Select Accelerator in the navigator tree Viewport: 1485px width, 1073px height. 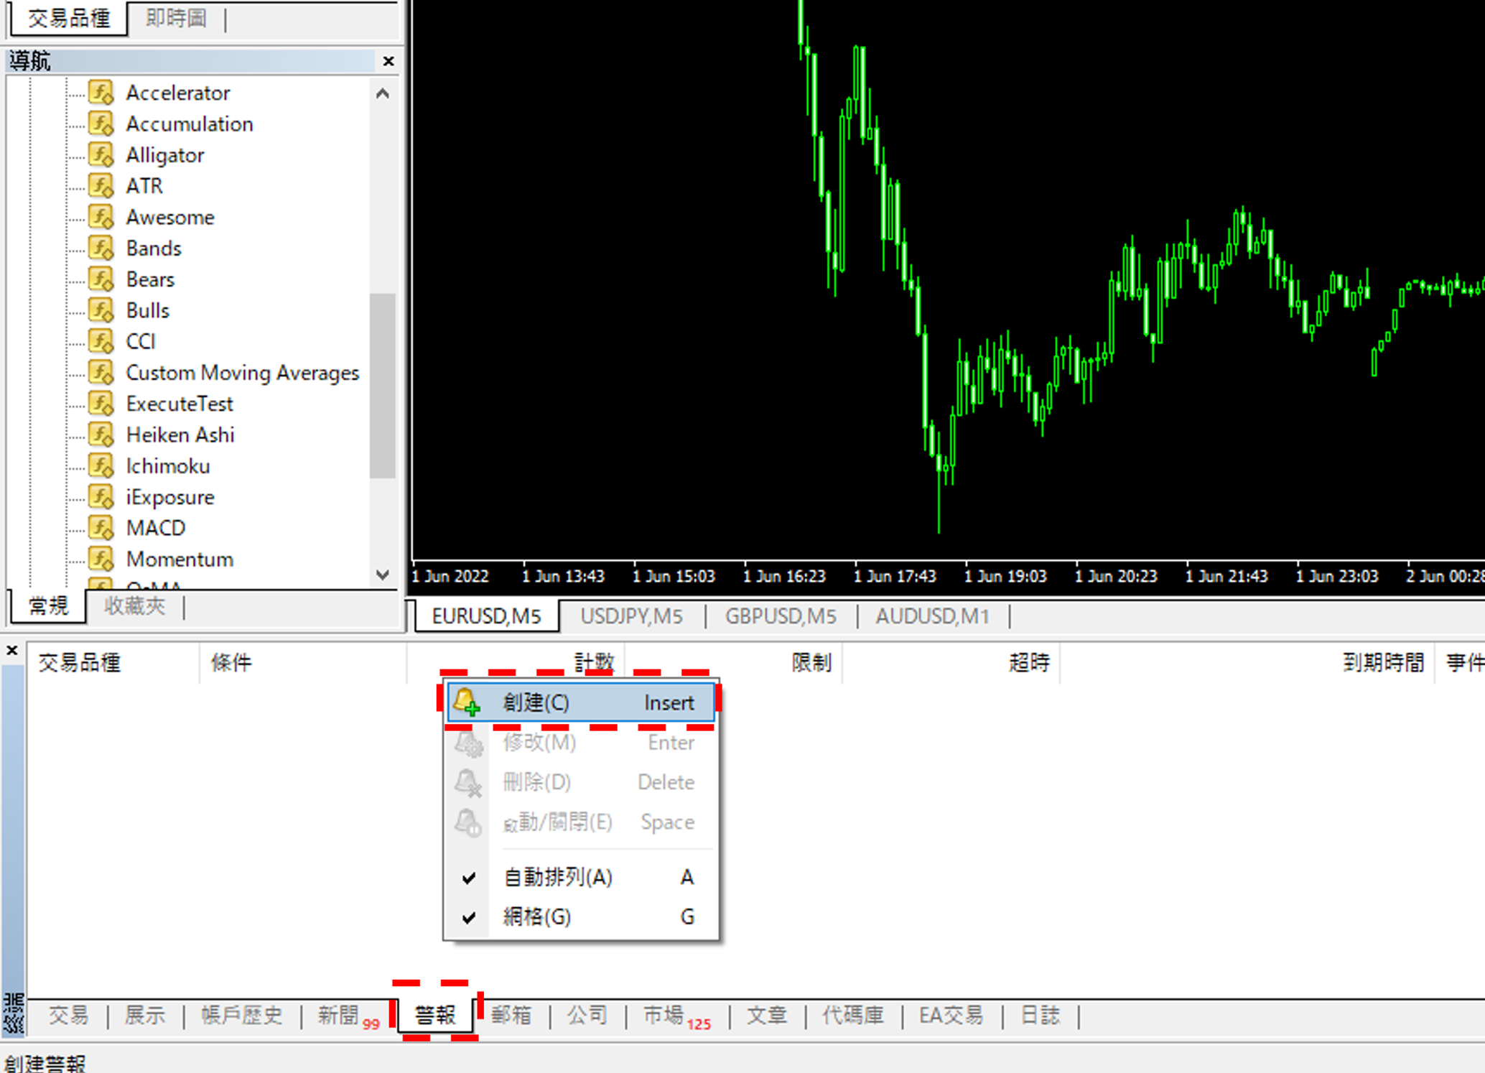178,93
